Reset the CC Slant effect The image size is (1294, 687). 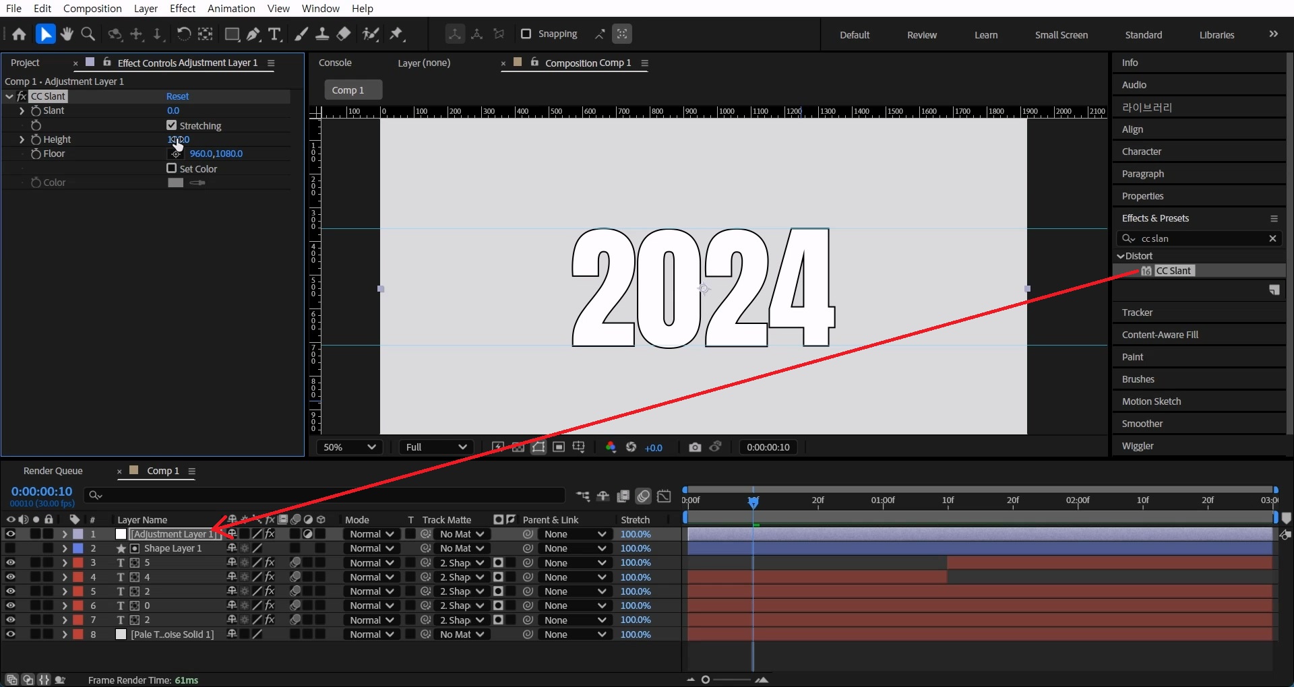pos(177,96)
